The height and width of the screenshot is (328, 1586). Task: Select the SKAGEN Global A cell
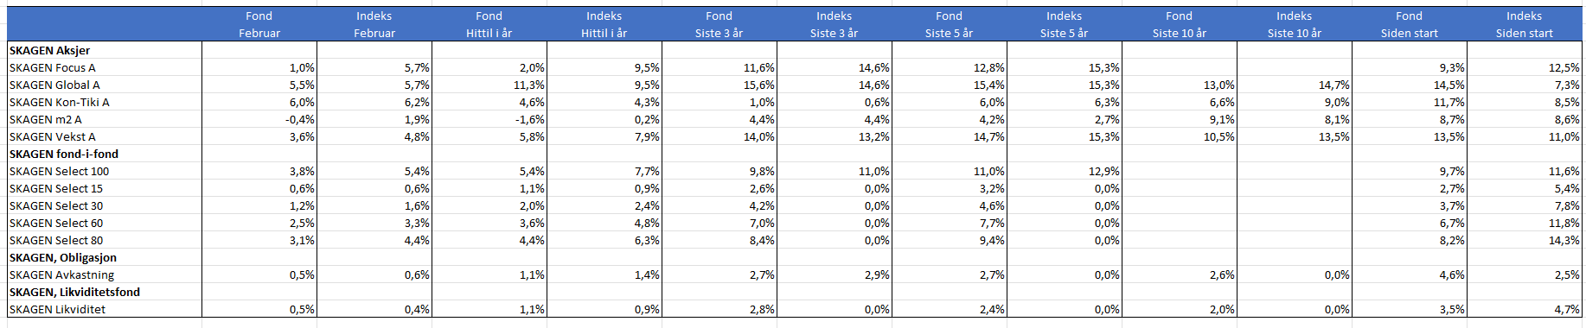coord(105,85)
